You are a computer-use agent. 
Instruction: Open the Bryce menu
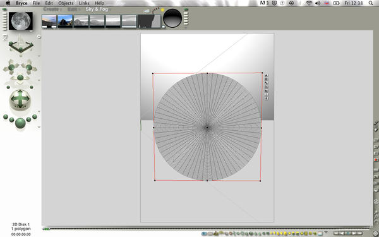[21, 3]
